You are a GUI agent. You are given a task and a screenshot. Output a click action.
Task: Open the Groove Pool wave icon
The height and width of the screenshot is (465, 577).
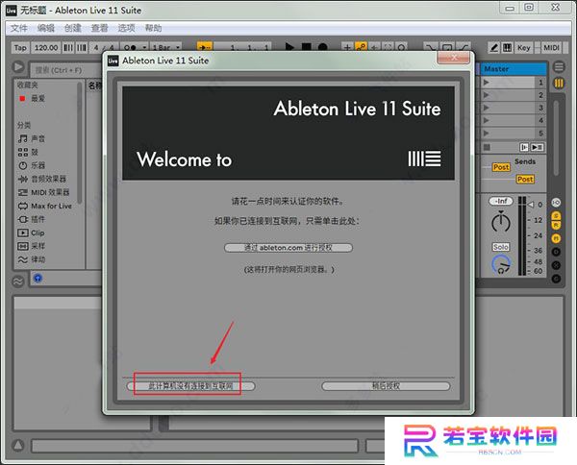pyautogui.click(x=18, y=281)
